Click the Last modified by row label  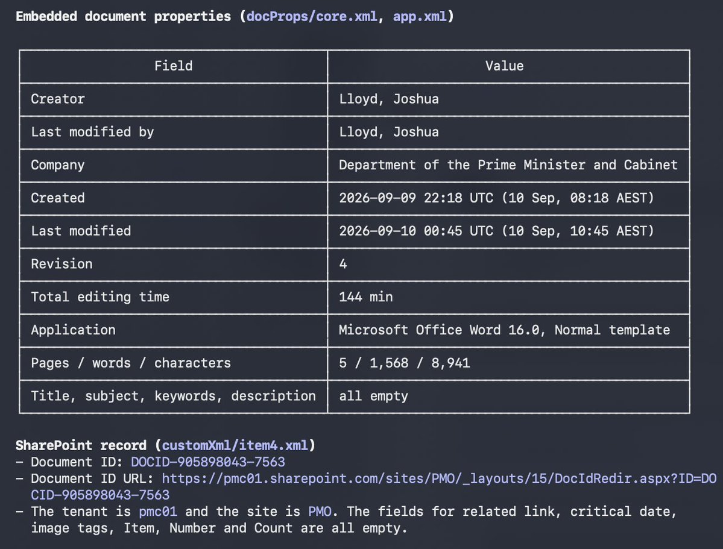pyautogui.click(x=92, y=133)
